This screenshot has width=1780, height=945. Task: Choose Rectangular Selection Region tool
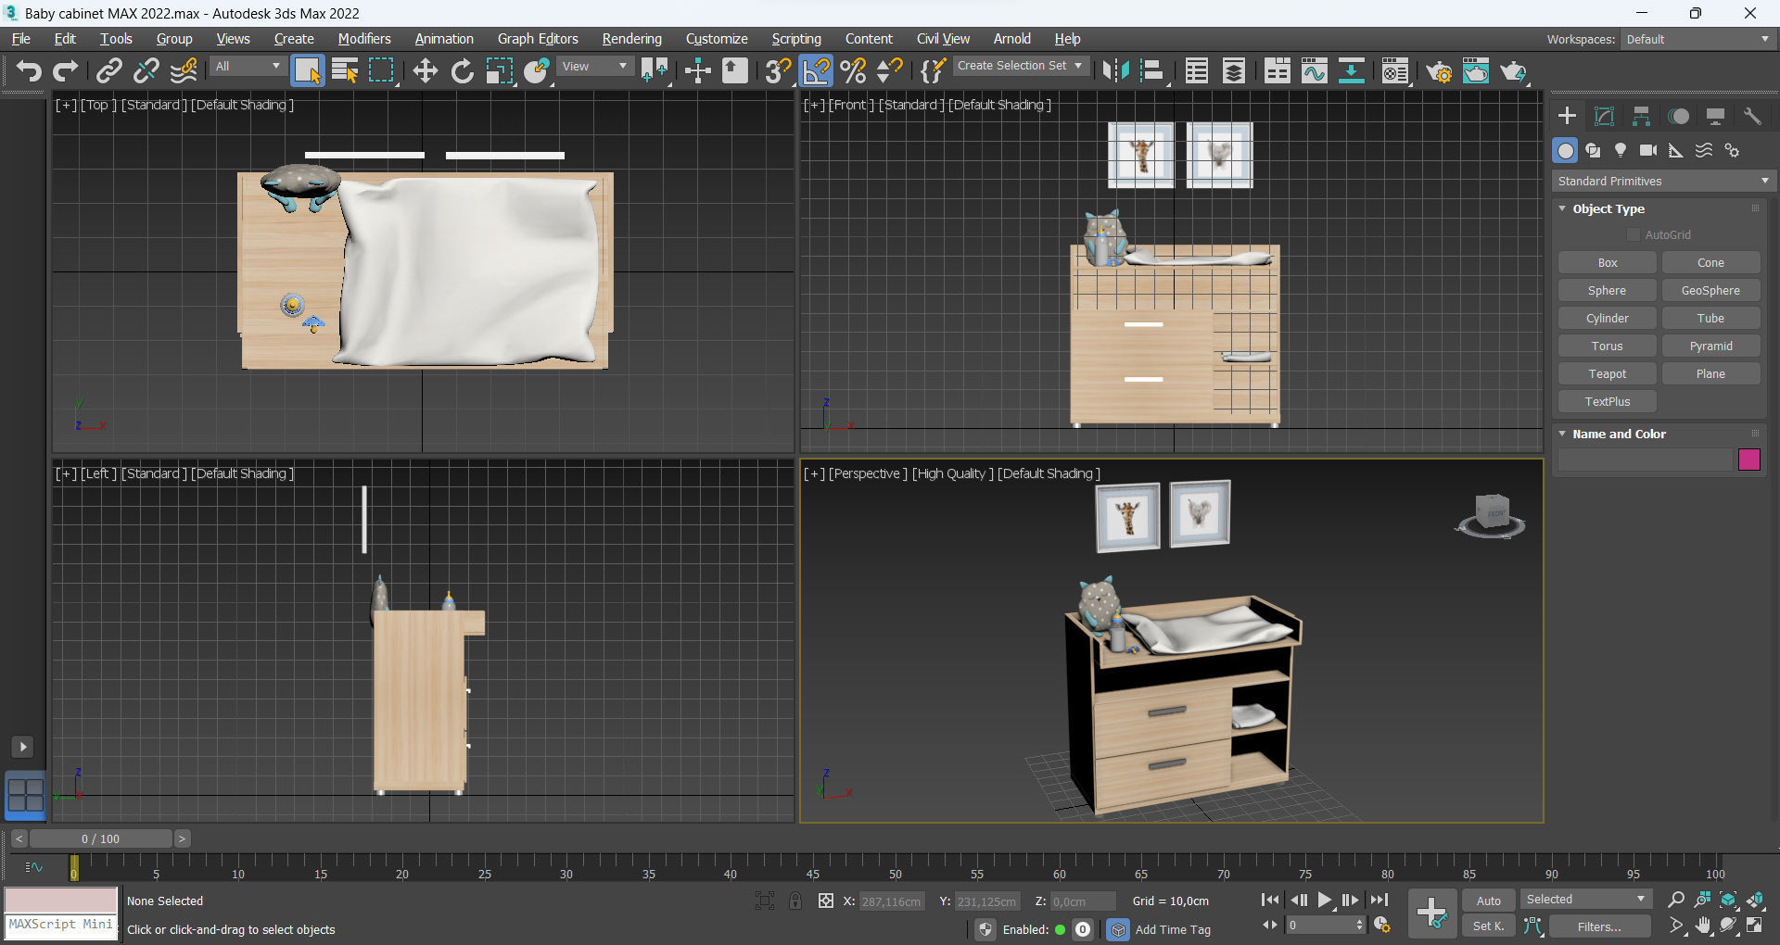(382, 70)
